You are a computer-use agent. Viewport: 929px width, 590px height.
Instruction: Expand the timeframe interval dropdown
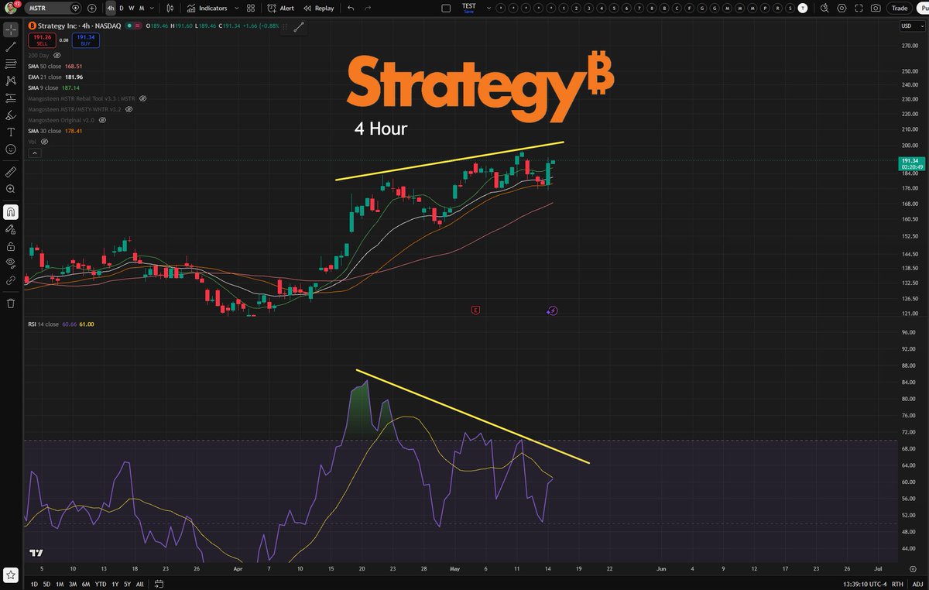(x=151, y=8)
